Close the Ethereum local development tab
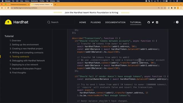The height and width of the screenshot is (103, 183). [x=29, y=5]
